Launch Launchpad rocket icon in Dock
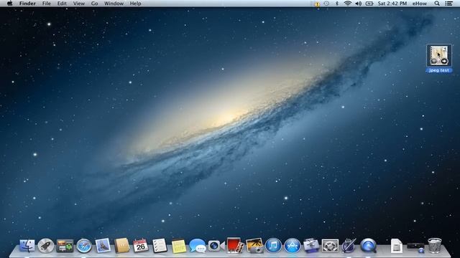The image size is (460, 258). pos(46,245)
